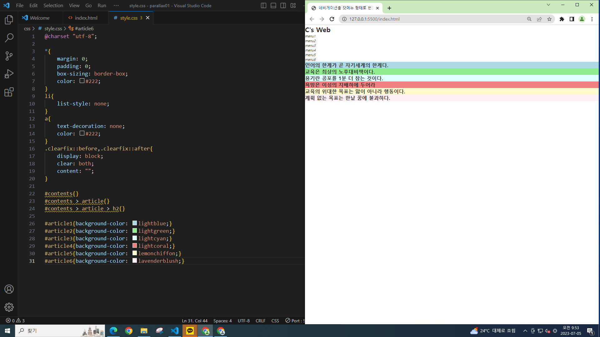Toggle the secondary sidebar layout button
The image size is (600, 337).
pos(283,6)
